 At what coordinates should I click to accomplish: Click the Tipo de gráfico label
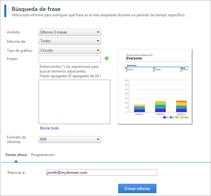(20, 51)
